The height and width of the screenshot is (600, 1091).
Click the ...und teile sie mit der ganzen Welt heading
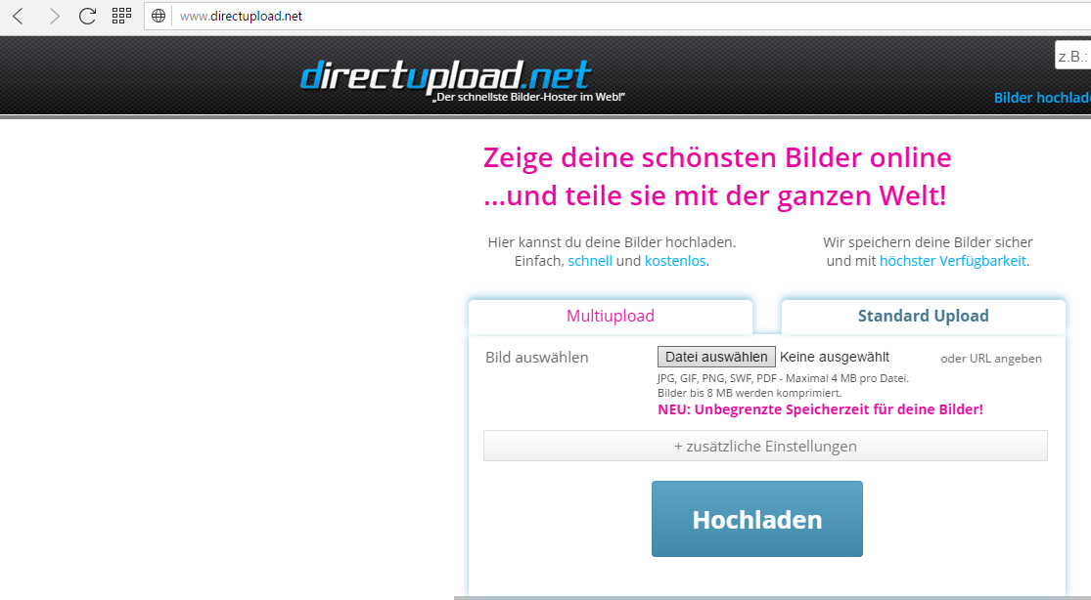point(714,196)
